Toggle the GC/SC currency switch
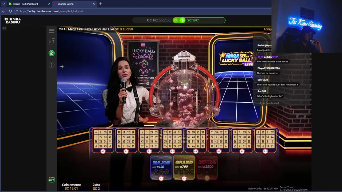Viewport: 342px width, 192px height. (x=179, y=20)
